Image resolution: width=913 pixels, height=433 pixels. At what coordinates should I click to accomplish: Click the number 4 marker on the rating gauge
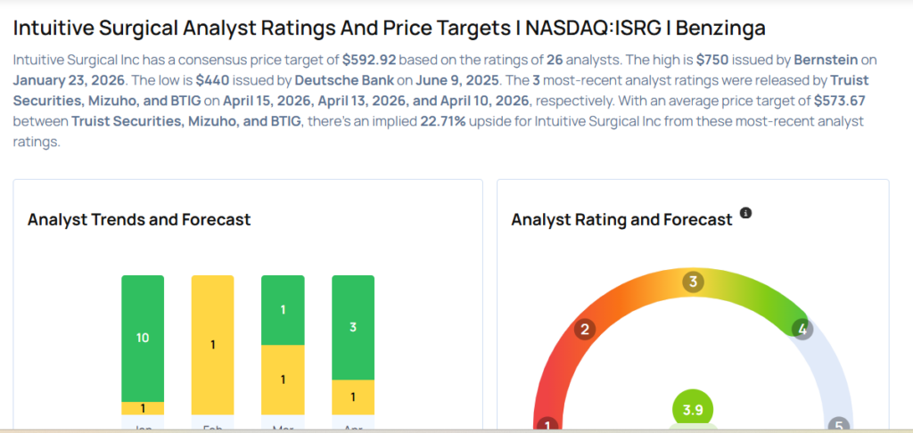(802, 330)
